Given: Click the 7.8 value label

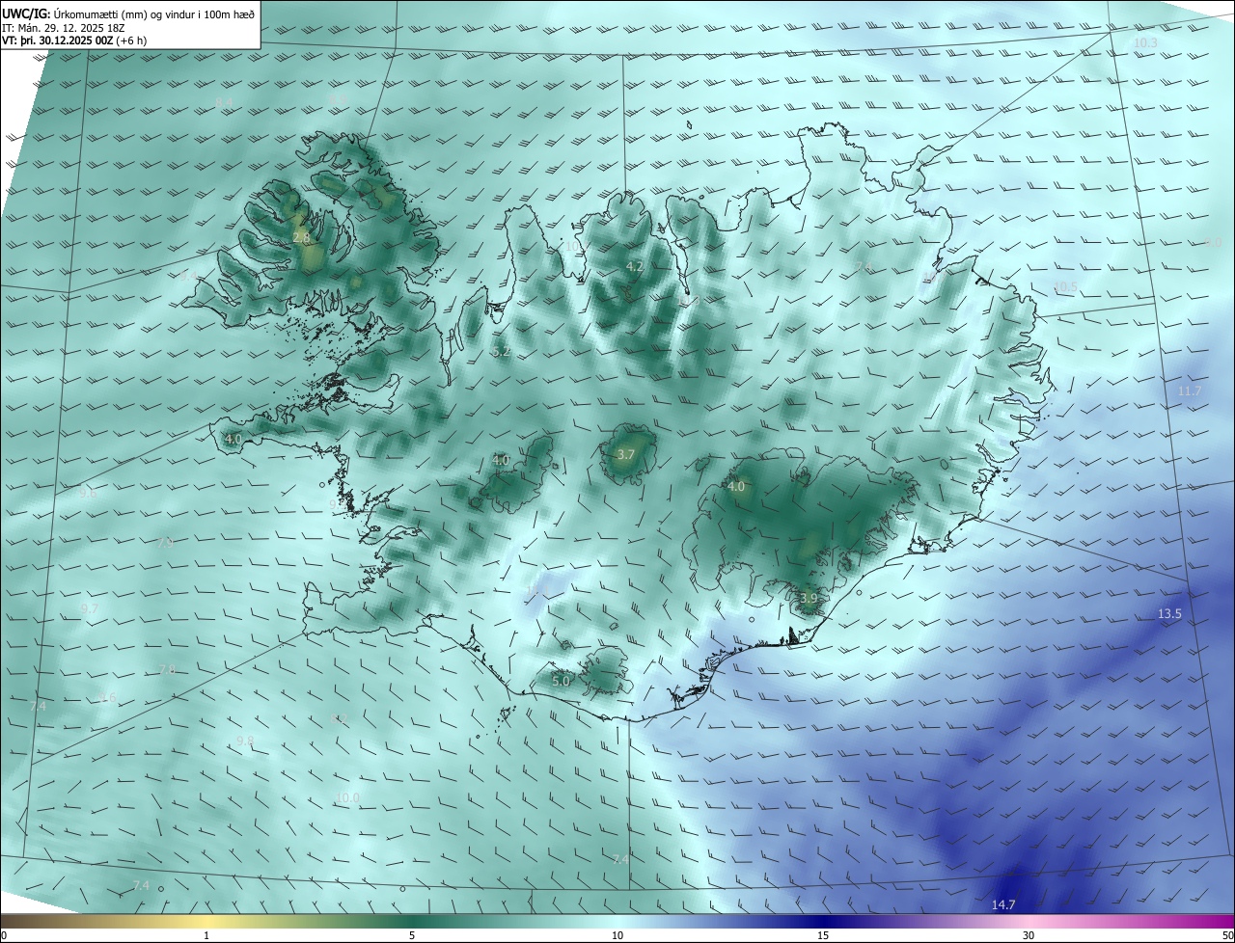Looking at the screenshot, I should click(166, 669).
